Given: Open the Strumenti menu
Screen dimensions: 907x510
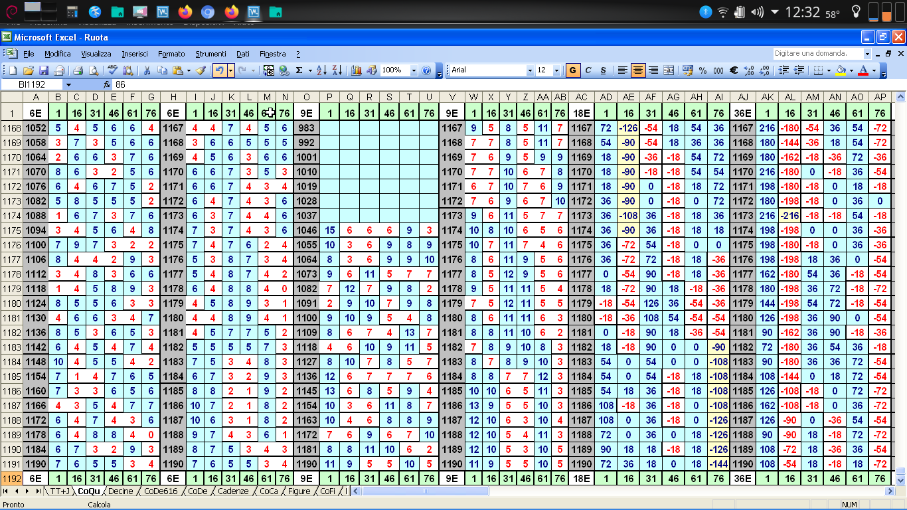Looking at the screenshot, I should 210,54.
